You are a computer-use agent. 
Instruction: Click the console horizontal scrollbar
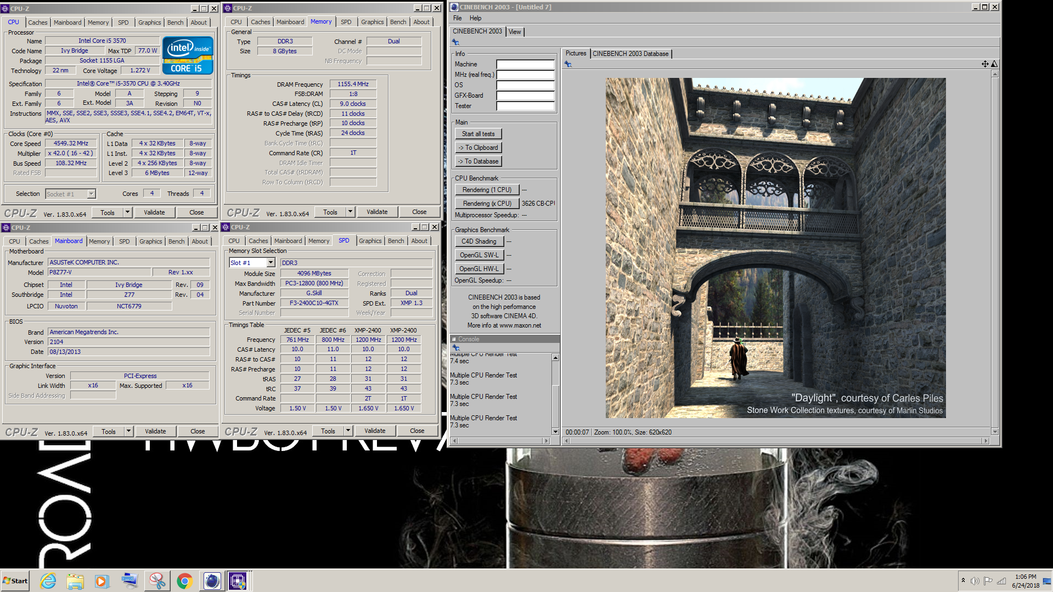pos(500,441)
